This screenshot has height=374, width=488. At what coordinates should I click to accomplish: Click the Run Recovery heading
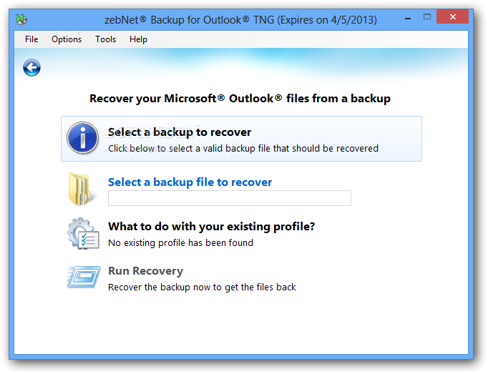coord(145,271)
